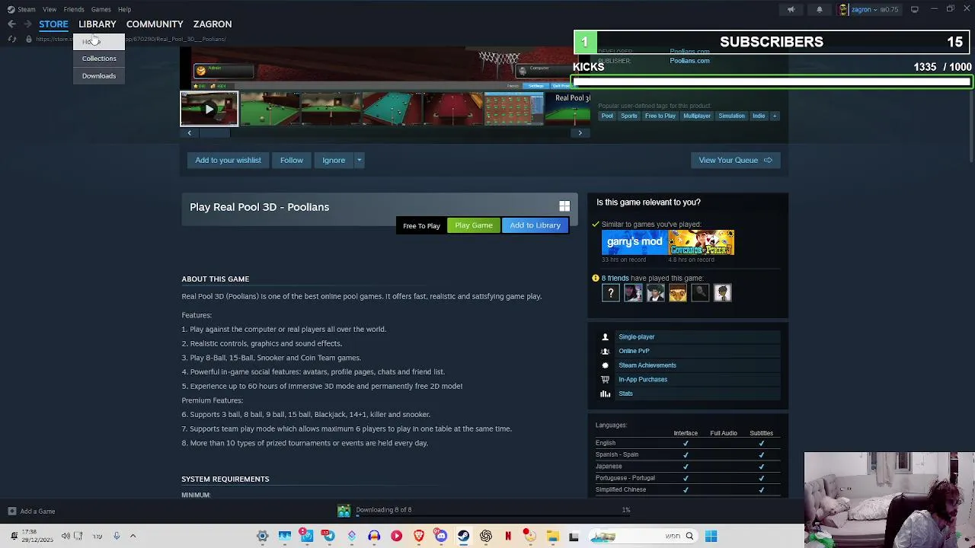The height and width of the screenshot is (548, 975).
Task: Open the Governor of Poker similar game thumbnail
Action: (702, 242)
